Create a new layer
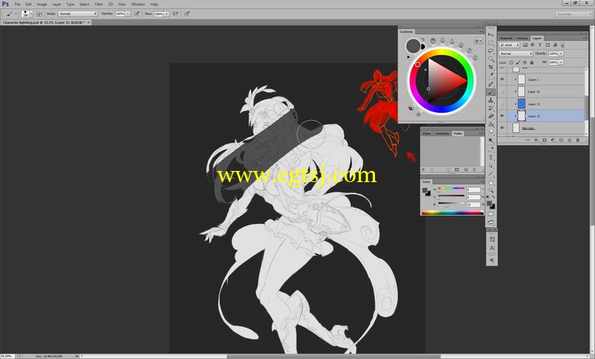Screen dimensions: 595x359 (x=570, y=140)
